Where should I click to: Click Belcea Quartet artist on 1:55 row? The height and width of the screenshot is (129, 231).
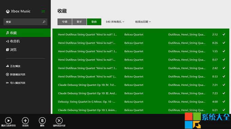(x=134, y=51)
